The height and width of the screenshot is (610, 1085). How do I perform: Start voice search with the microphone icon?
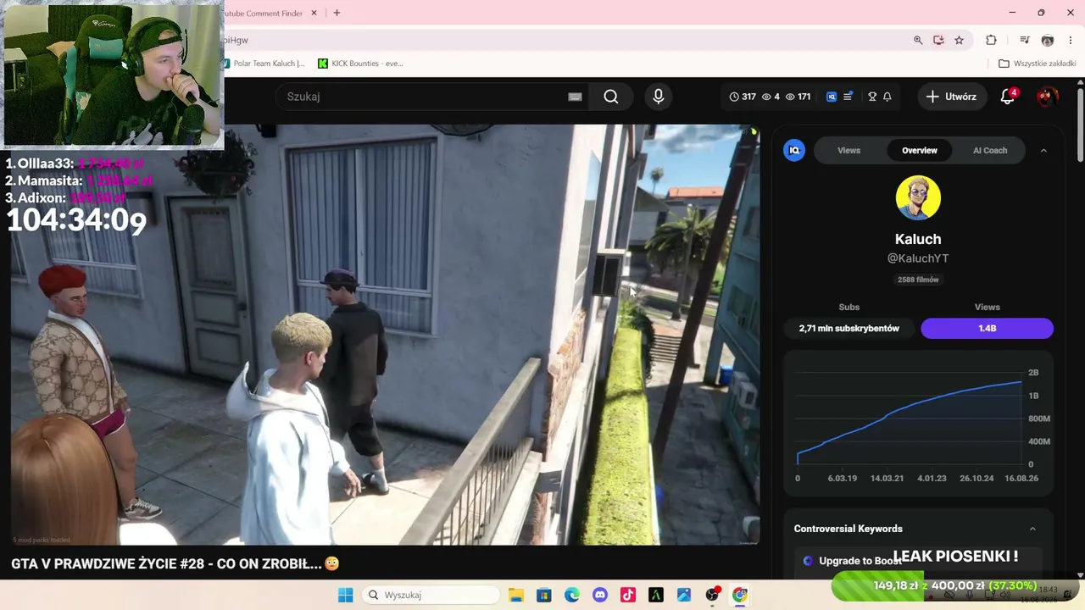(658, 97)
